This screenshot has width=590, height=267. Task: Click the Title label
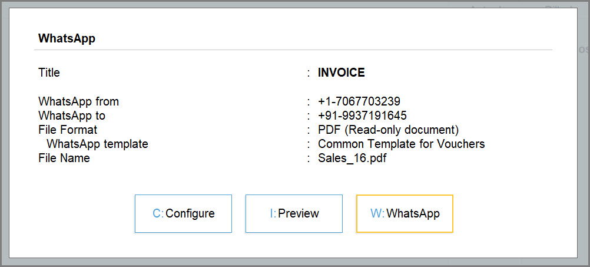point(49,72)
